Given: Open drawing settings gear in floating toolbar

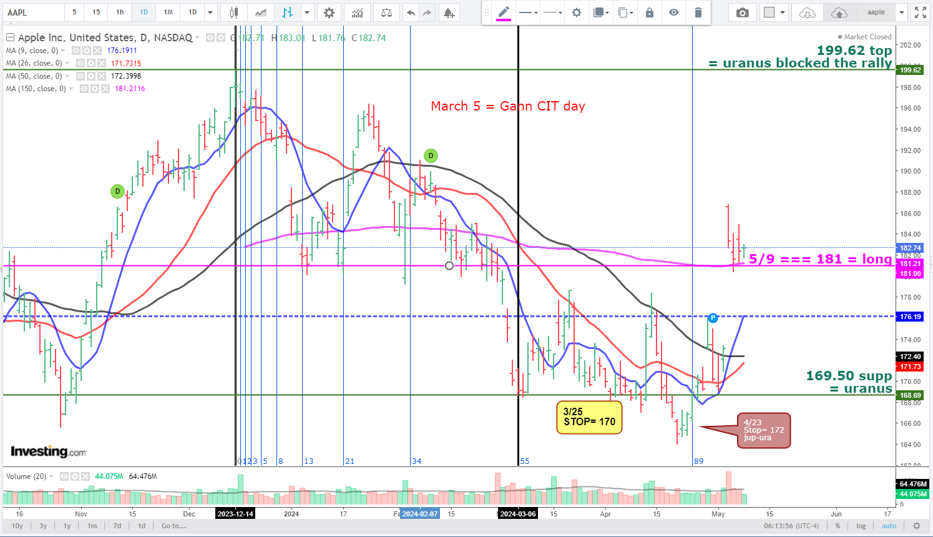Looking at the screenshot, I should click(577, 12).
